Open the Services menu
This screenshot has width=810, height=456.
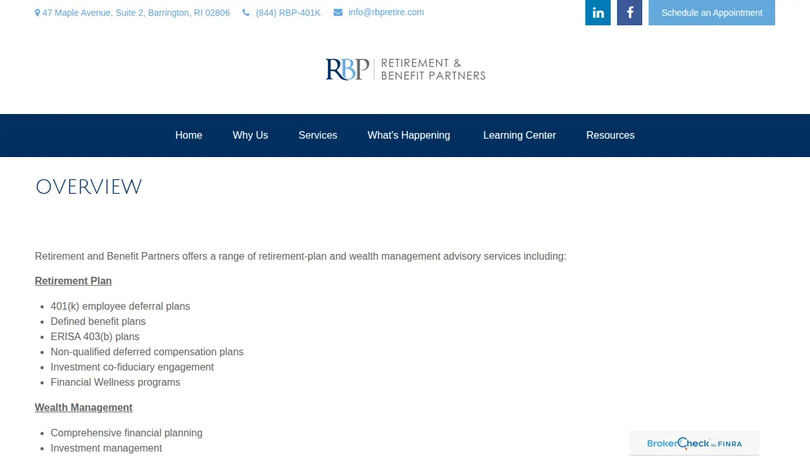coord(318,136)
